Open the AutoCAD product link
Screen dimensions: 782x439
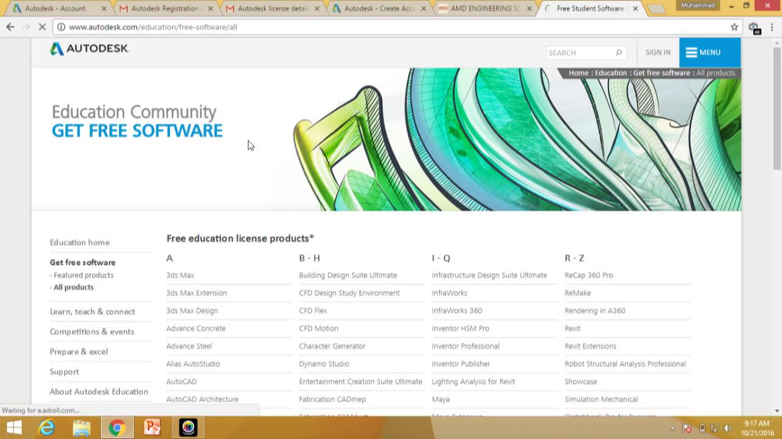pyautogui.click(x=181, y=381)
